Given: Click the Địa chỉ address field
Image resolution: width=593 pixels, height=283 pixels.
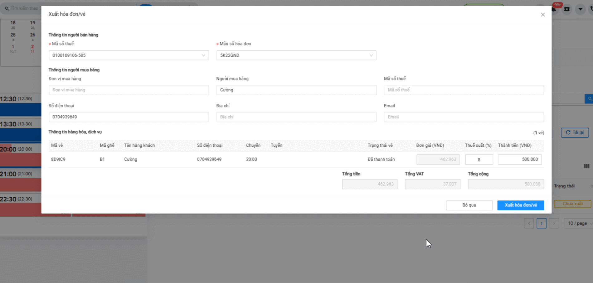Looking at the screenshot, I should tap(296, 117).
